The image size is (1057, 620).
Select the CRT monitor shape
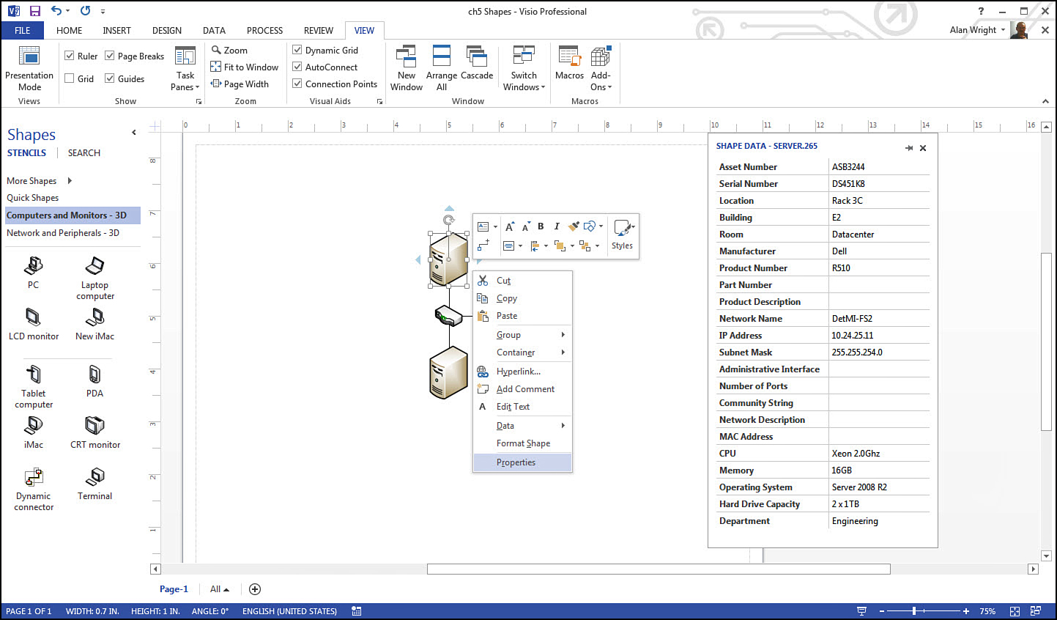tap(95, 432)
